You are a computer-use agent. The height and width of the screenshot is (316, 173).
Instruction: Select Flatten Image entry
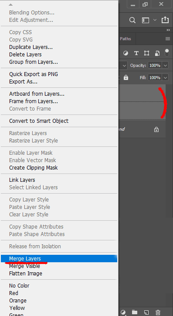click(x=26, y=274)
